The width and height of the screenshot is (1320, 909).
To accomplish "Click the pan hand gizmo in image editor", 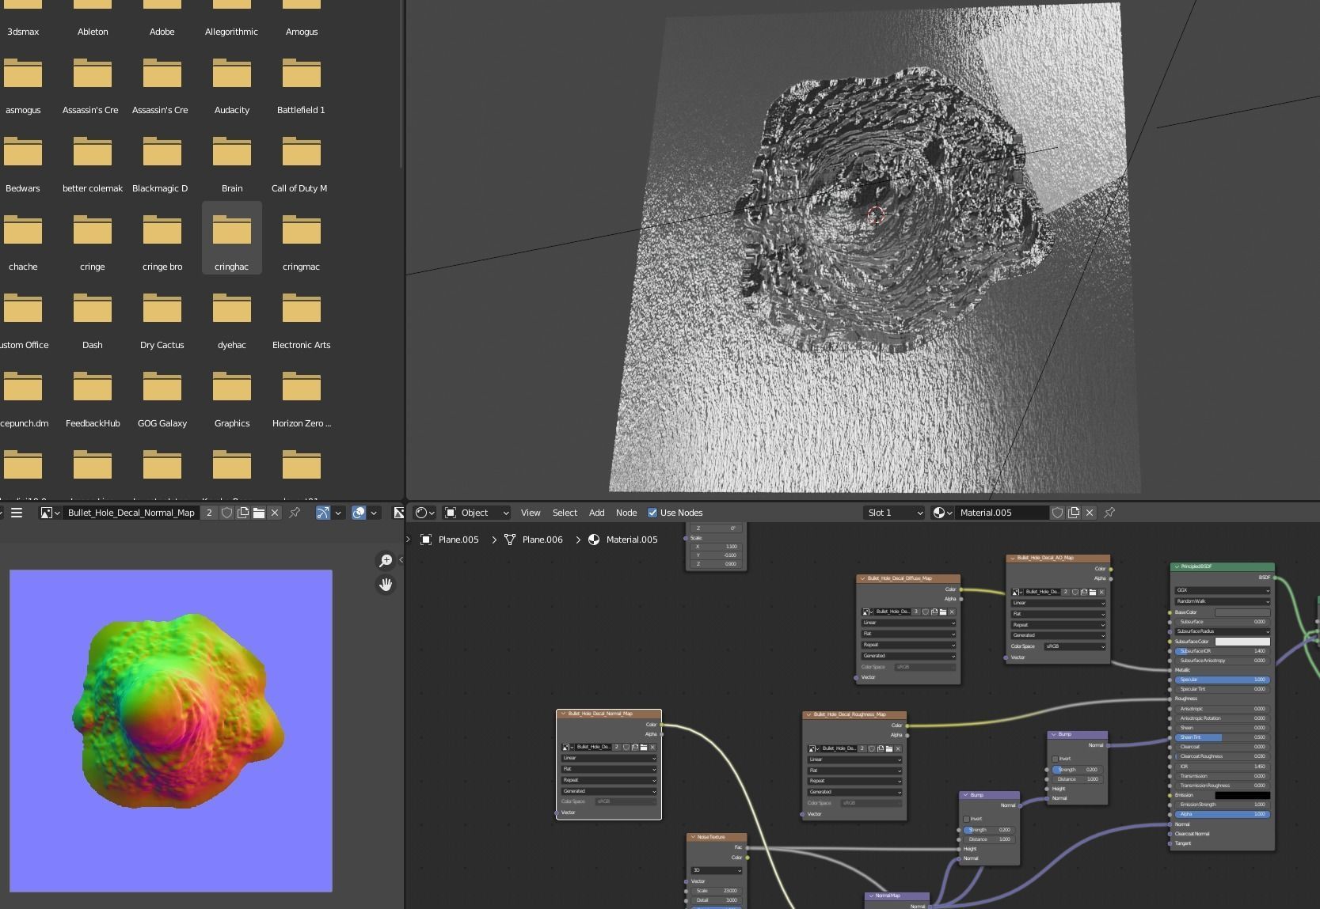I will tap(386, 585).
